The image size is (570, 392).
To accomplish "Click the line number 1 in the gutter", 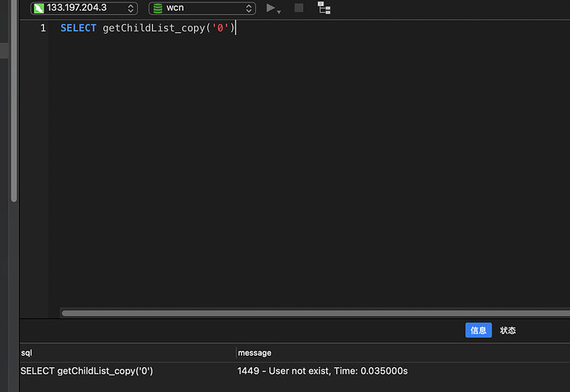I will 43,28.
